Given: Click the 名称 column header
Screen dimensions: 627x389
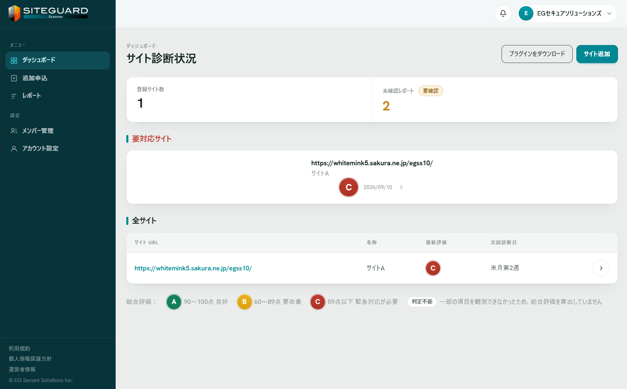Looking at the screenshot, I should pyautogui.click(x=372, y=243).
